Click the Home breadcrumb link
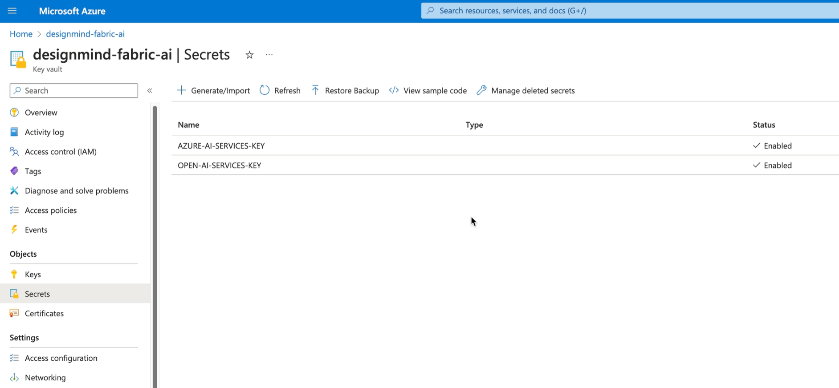The width and height of the screenshot is (839, 388). 21,34
